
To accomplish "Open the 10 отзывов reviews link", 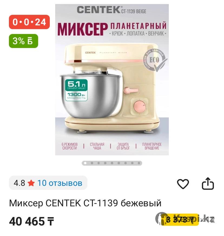I will (x=60, y=183).
